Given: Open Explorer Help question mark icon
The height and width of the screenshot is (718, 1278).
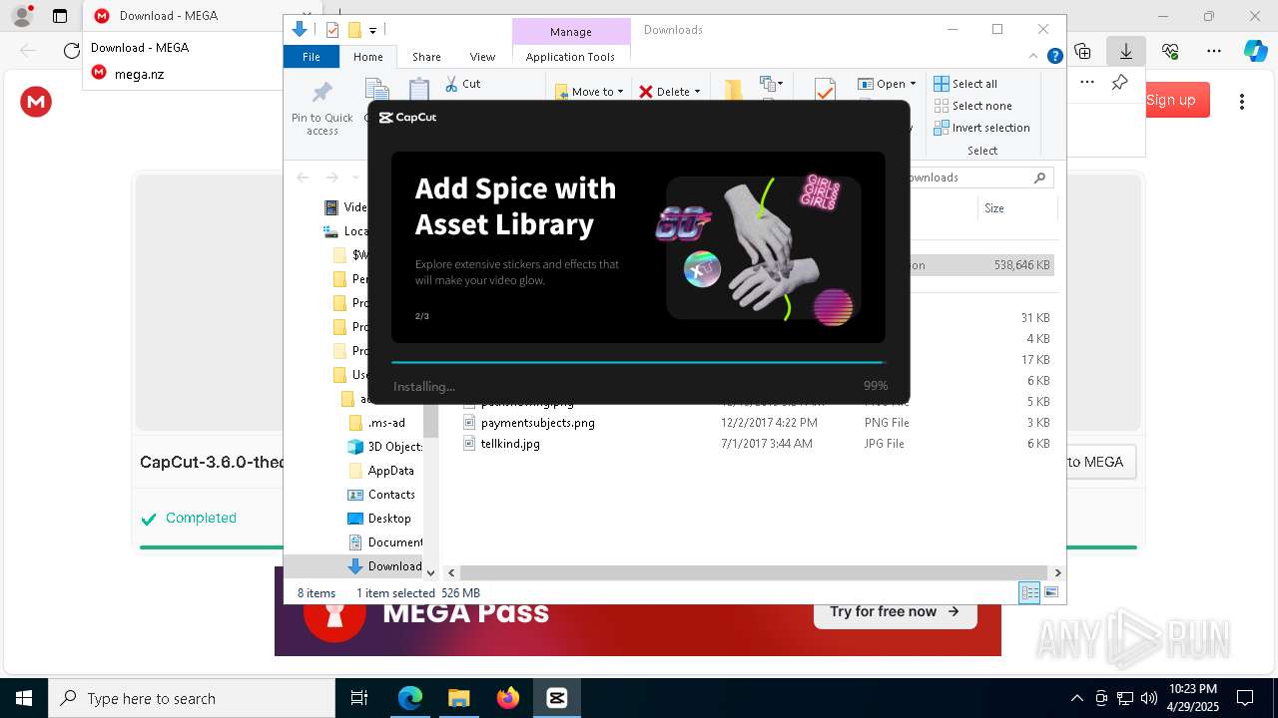Looking at the screenshot, I should pos(1054,57).
